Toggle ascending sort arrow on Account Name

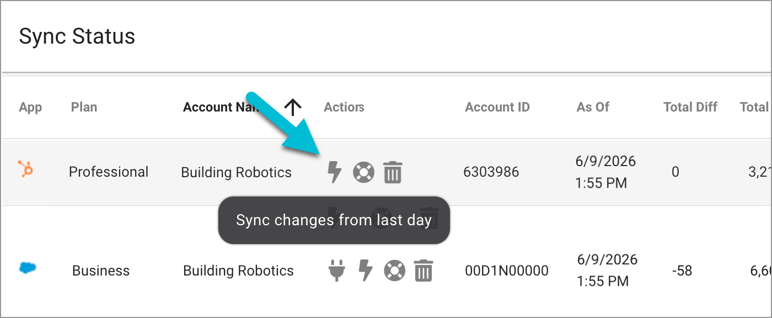point(293,107)
